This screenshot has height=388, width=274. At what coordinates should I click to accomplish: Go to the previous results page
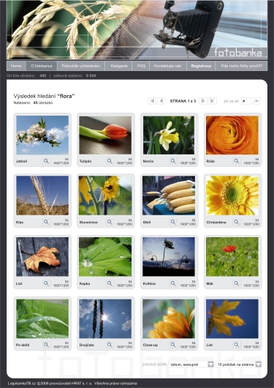point(161,101)
